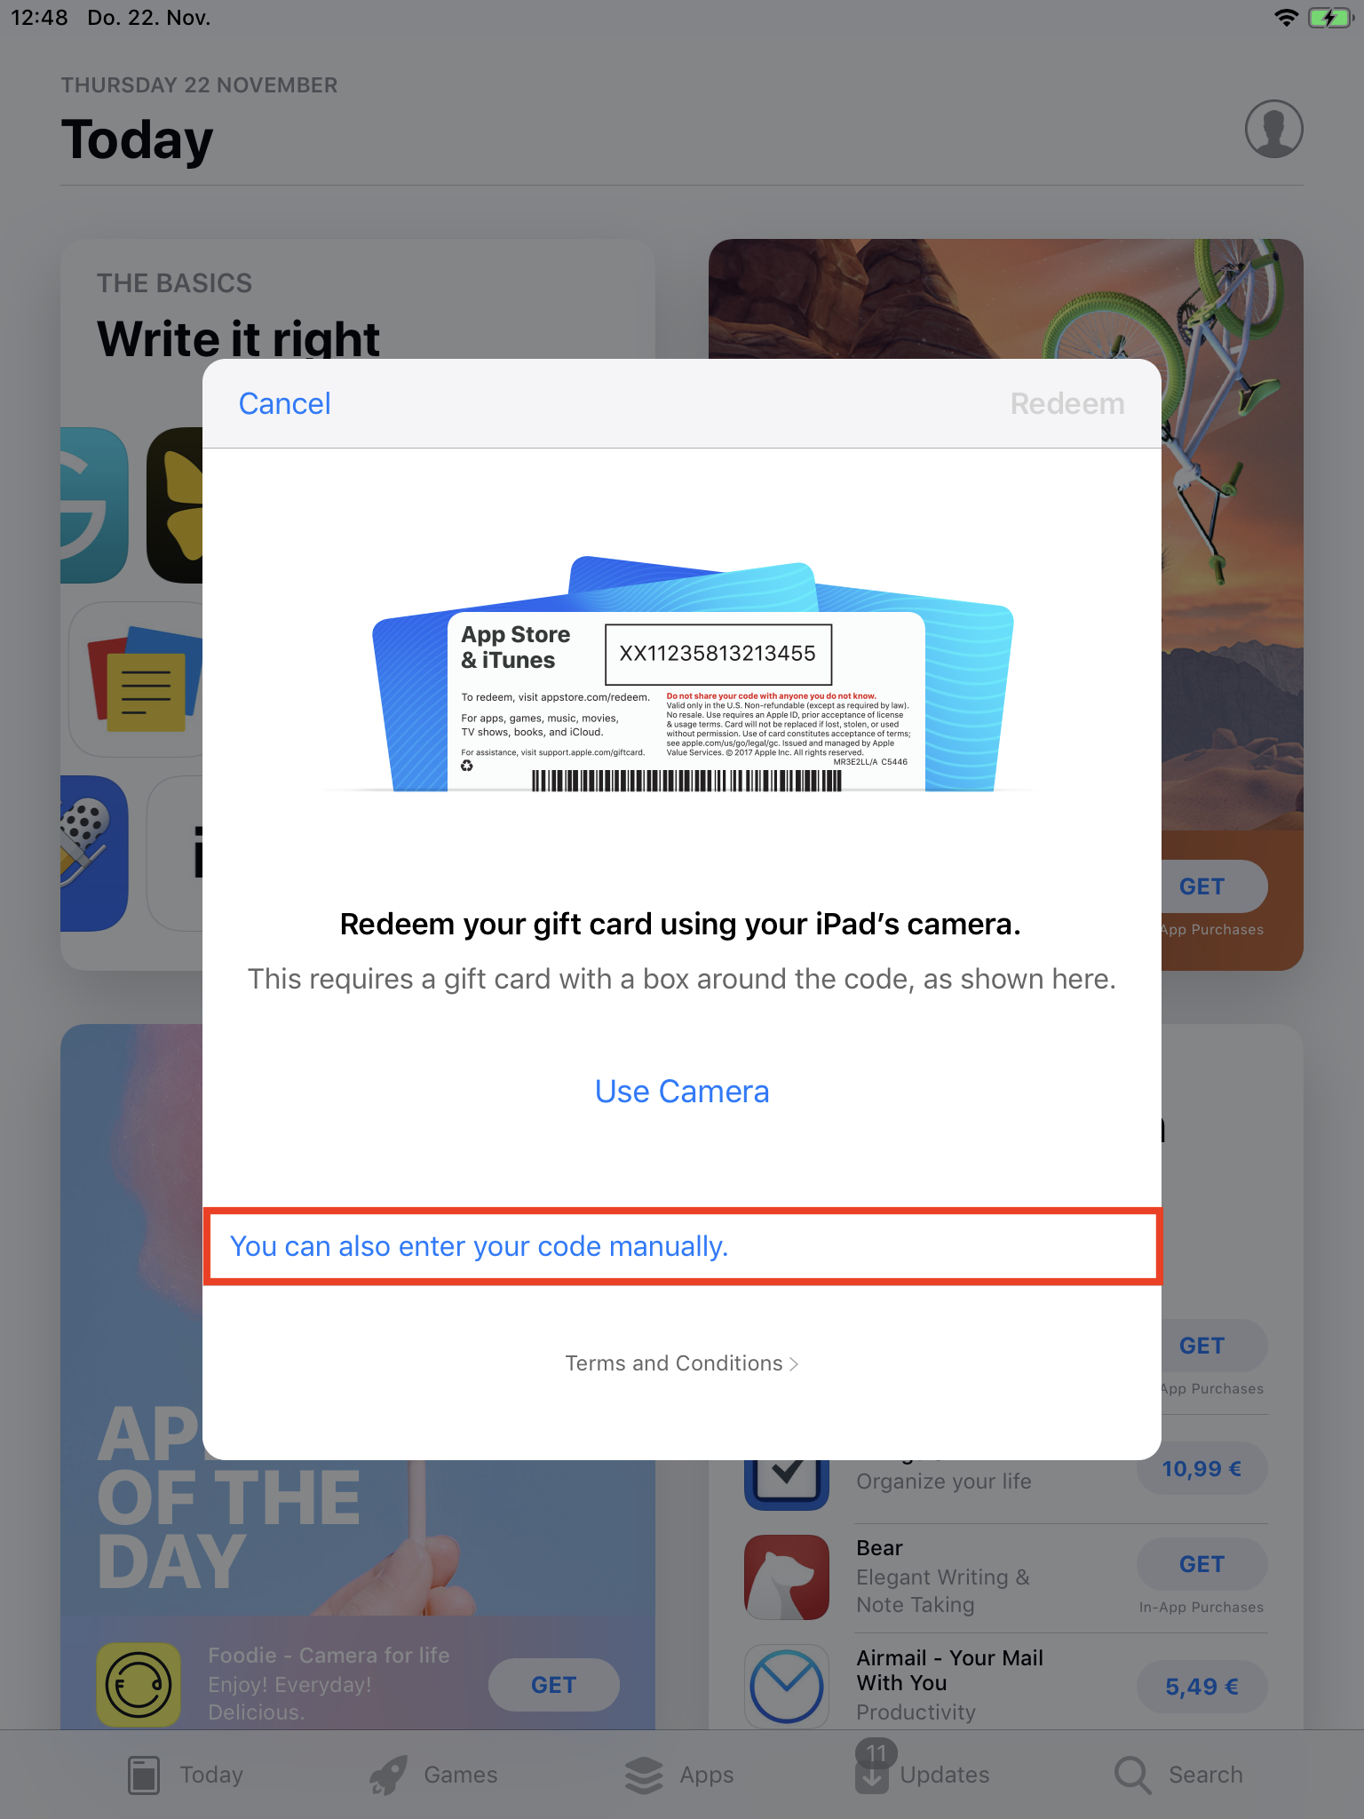The image size is (1364, 1819).
Task: Tap the Organize your life app icon
Action: [x=787, y=1484]
